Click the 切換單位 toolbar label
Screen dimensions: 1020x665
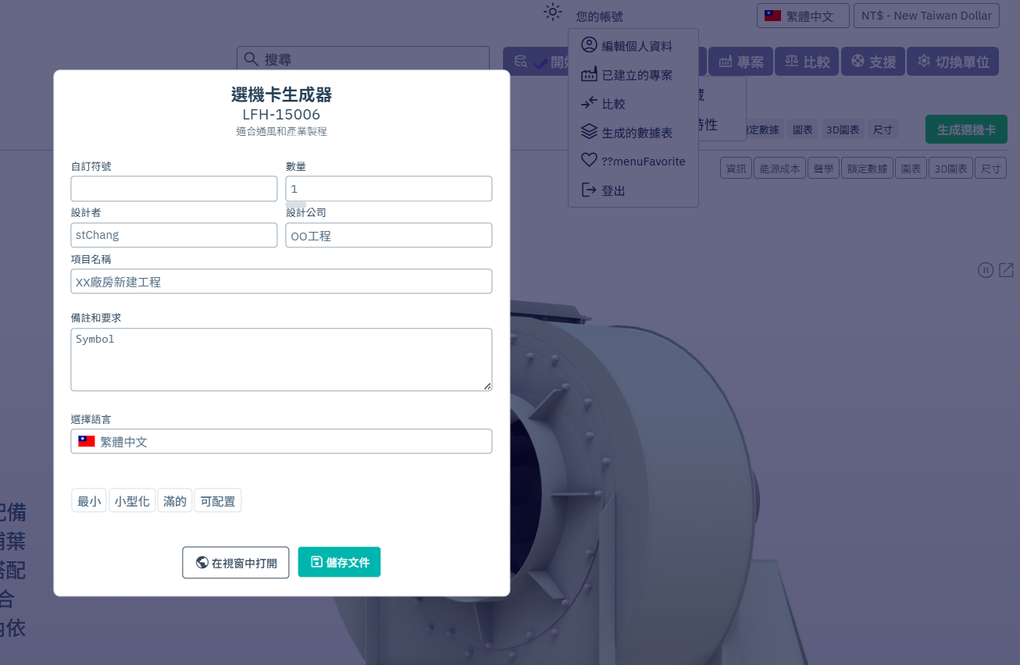(x=962, y=62)
